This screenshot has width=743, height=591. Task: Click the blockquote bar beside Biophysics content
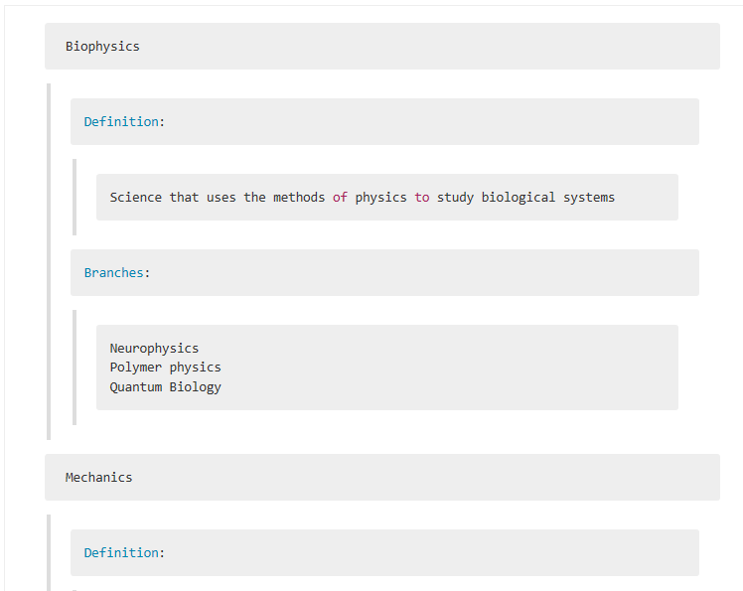[49, 261]
